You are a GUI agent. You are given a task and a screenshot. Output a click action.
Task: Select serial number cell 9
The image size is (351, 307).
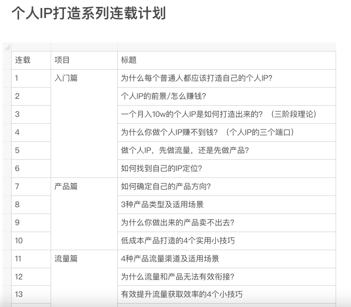coord(31,223)
